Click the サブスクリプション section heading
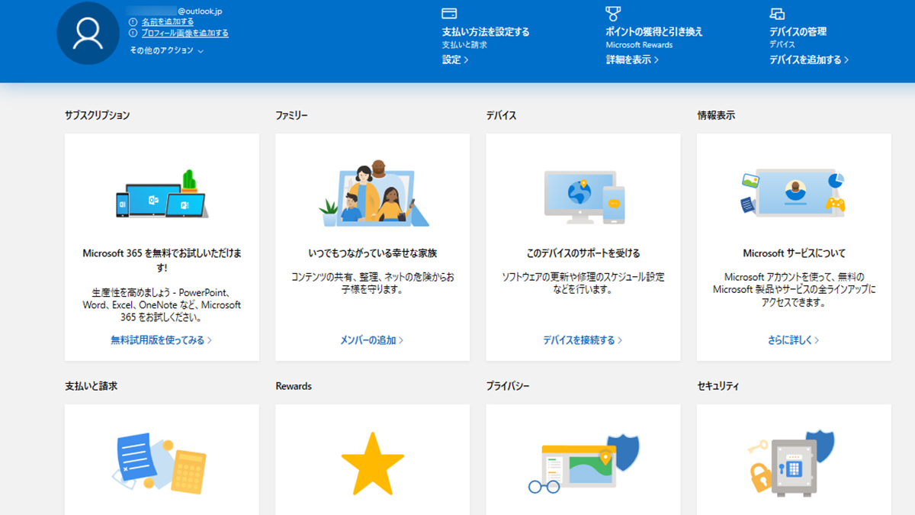The width and height of the screenshot is (915, 515). [x=98, y=115]
